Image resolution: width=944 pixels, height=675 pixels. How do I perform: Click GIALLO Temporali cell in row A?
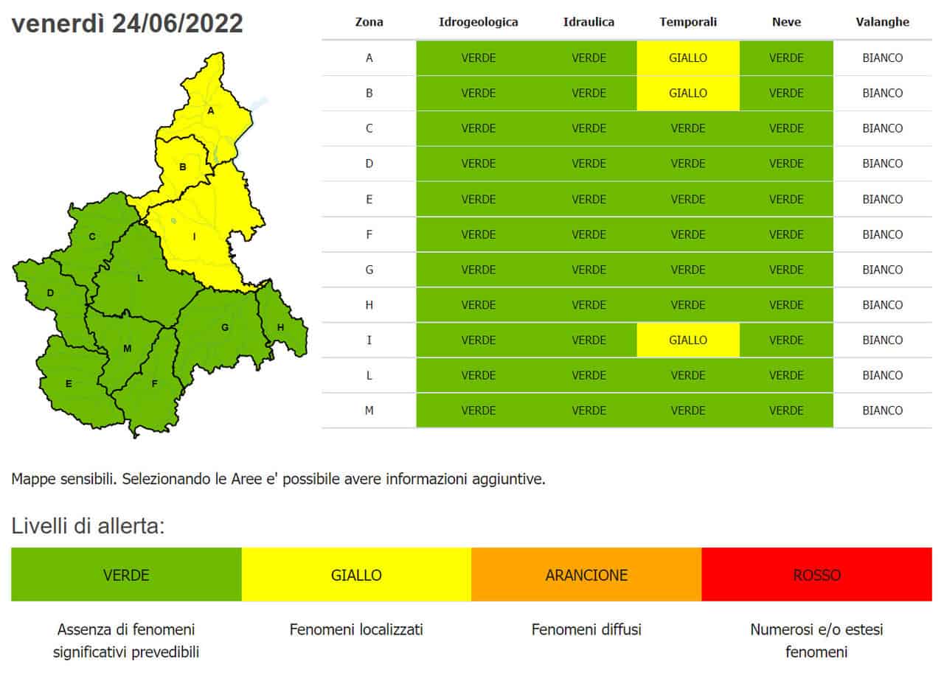(688, 57)
